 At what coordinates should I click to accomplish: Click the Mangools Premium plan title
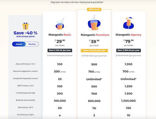tap(95, 35)
